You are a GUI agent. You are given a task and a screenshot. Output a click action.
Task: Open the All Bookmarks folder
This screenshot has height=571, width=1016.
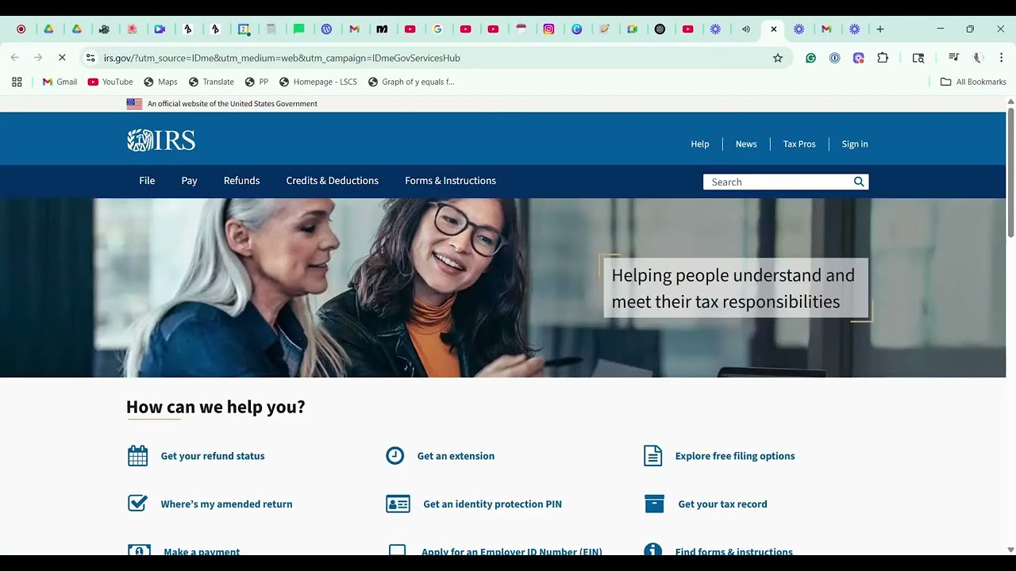point(973,82)
